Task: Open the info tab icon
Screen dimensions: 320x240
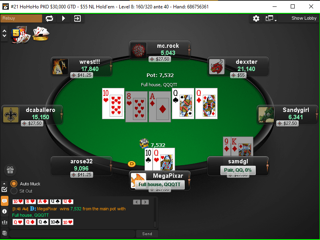Action: 4,211
